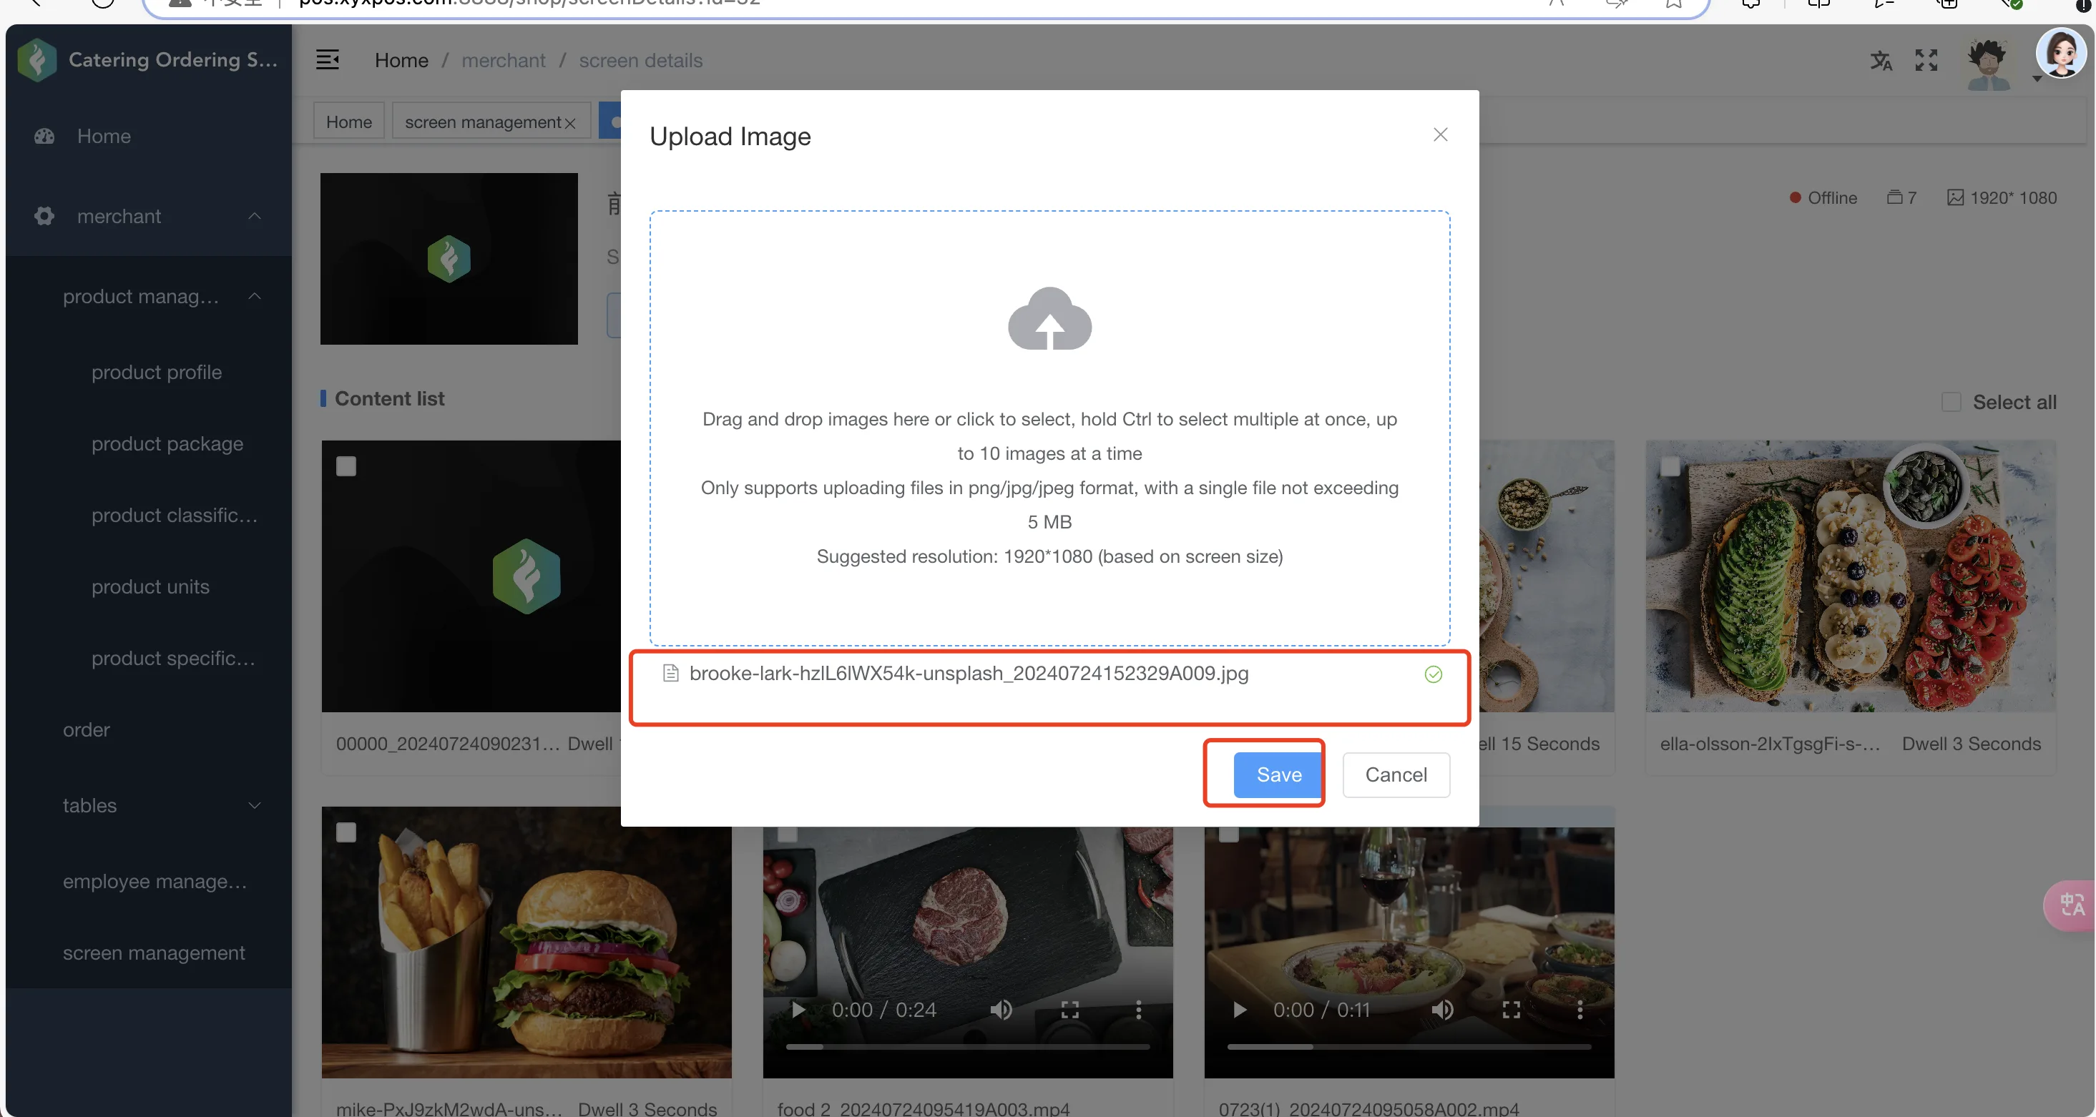Tick the Select all checkbox
This screenshot has width=2096, height=1117.
[x=1951, y=402]
